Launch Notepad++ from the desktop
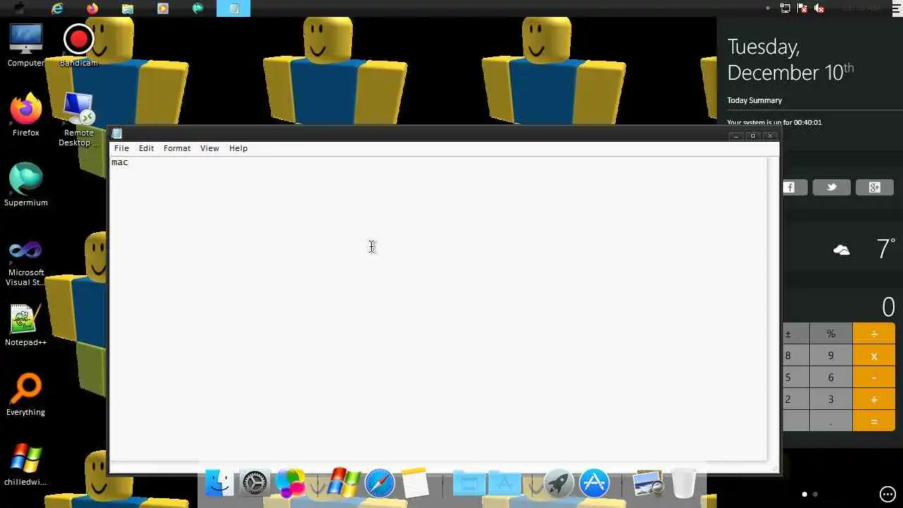The height and width of the screenshot is (508, 903). [x=26, y=325]
